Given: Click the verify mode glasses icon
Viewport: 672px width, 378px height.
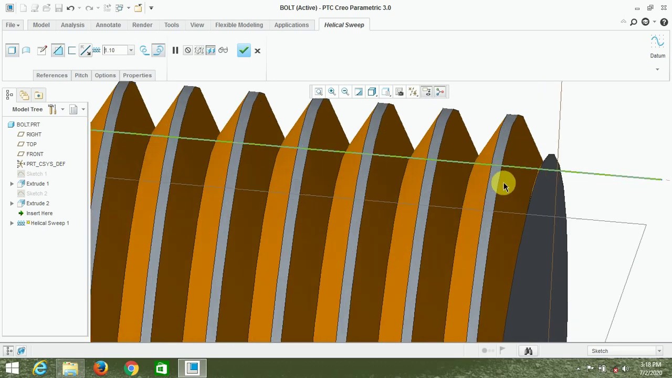Looking at the screenshot, I should coord(223,50).
